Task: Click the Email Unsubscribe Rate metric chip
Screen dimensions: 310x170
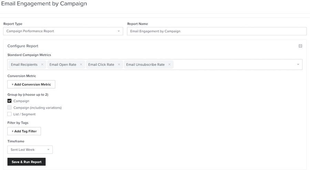Action: pos(145,65)
